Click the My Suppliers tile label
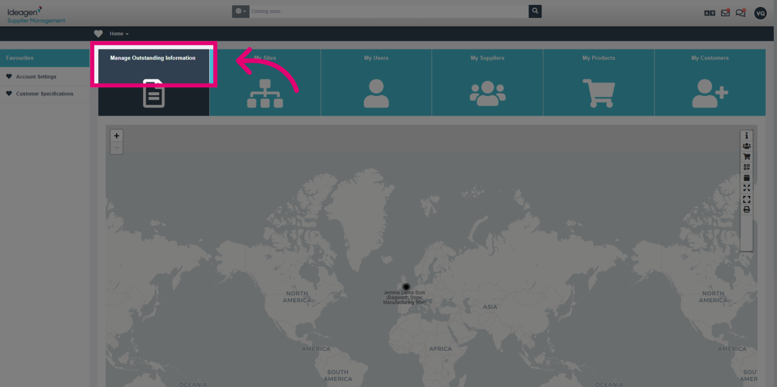The image size is (777, 387). coord(488,58)
